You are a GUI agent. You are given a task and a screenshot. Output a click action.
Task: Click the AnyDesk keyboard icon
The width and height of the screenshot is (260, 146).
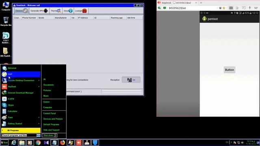pyautogui.click(x=256, y=8)
